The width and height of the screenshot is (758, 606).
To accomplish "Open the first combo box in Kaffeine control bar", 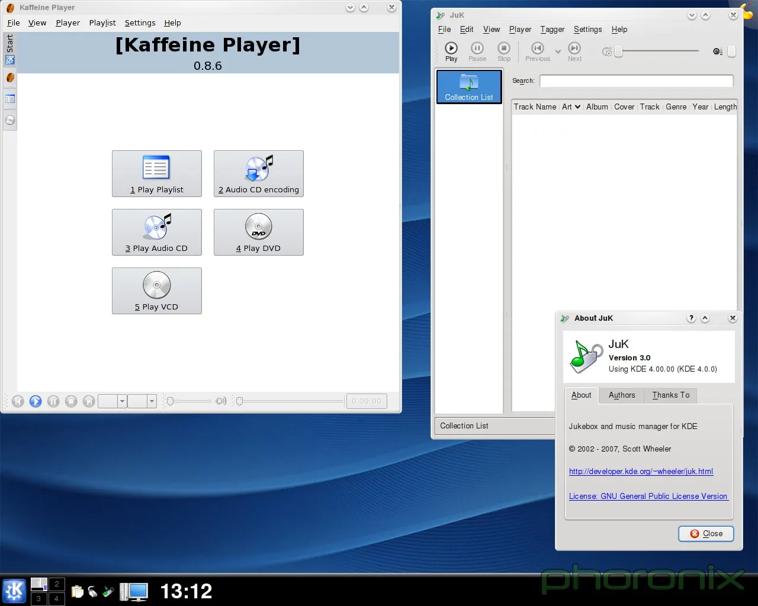I will (x=113, y=401).
